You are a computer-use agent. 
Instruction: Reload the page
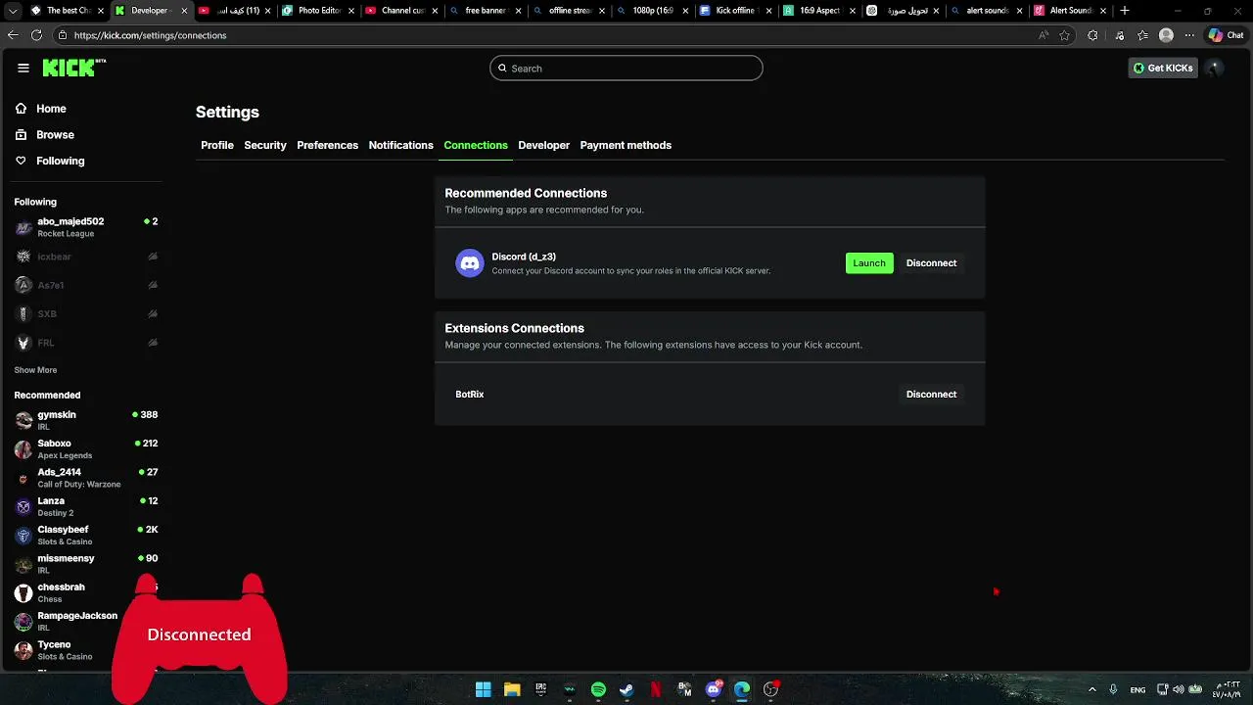point(36,34)
